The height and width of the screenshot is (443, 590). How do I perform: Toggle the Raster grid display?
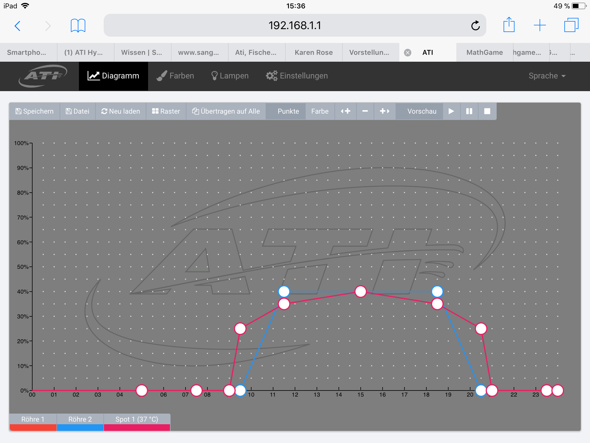coord(166,111)
